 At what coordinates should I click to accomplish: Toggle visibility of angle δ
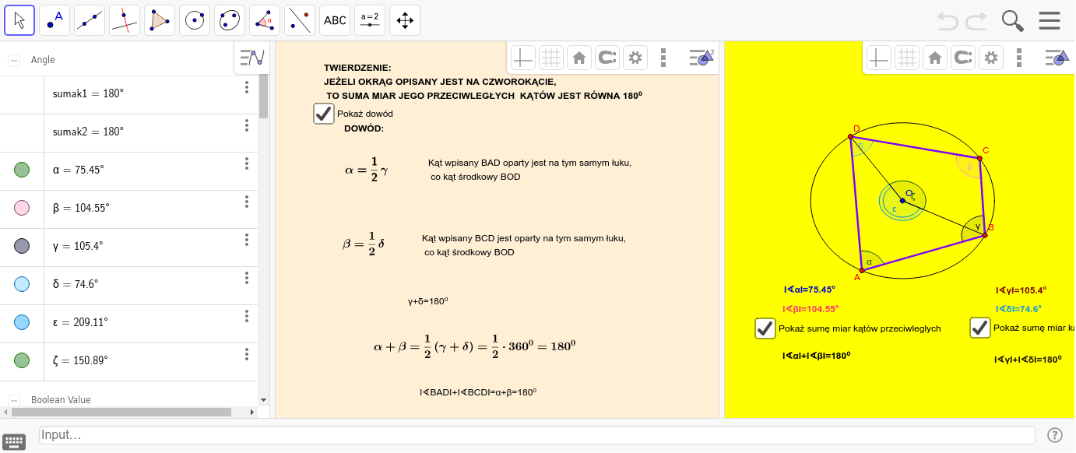tap(22, 284)
